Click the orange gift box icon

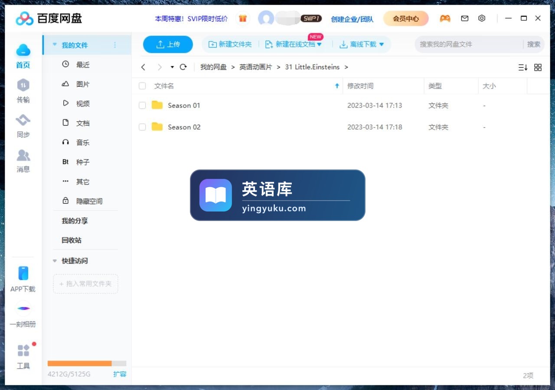pyautogui.click(x=243, y=18)
